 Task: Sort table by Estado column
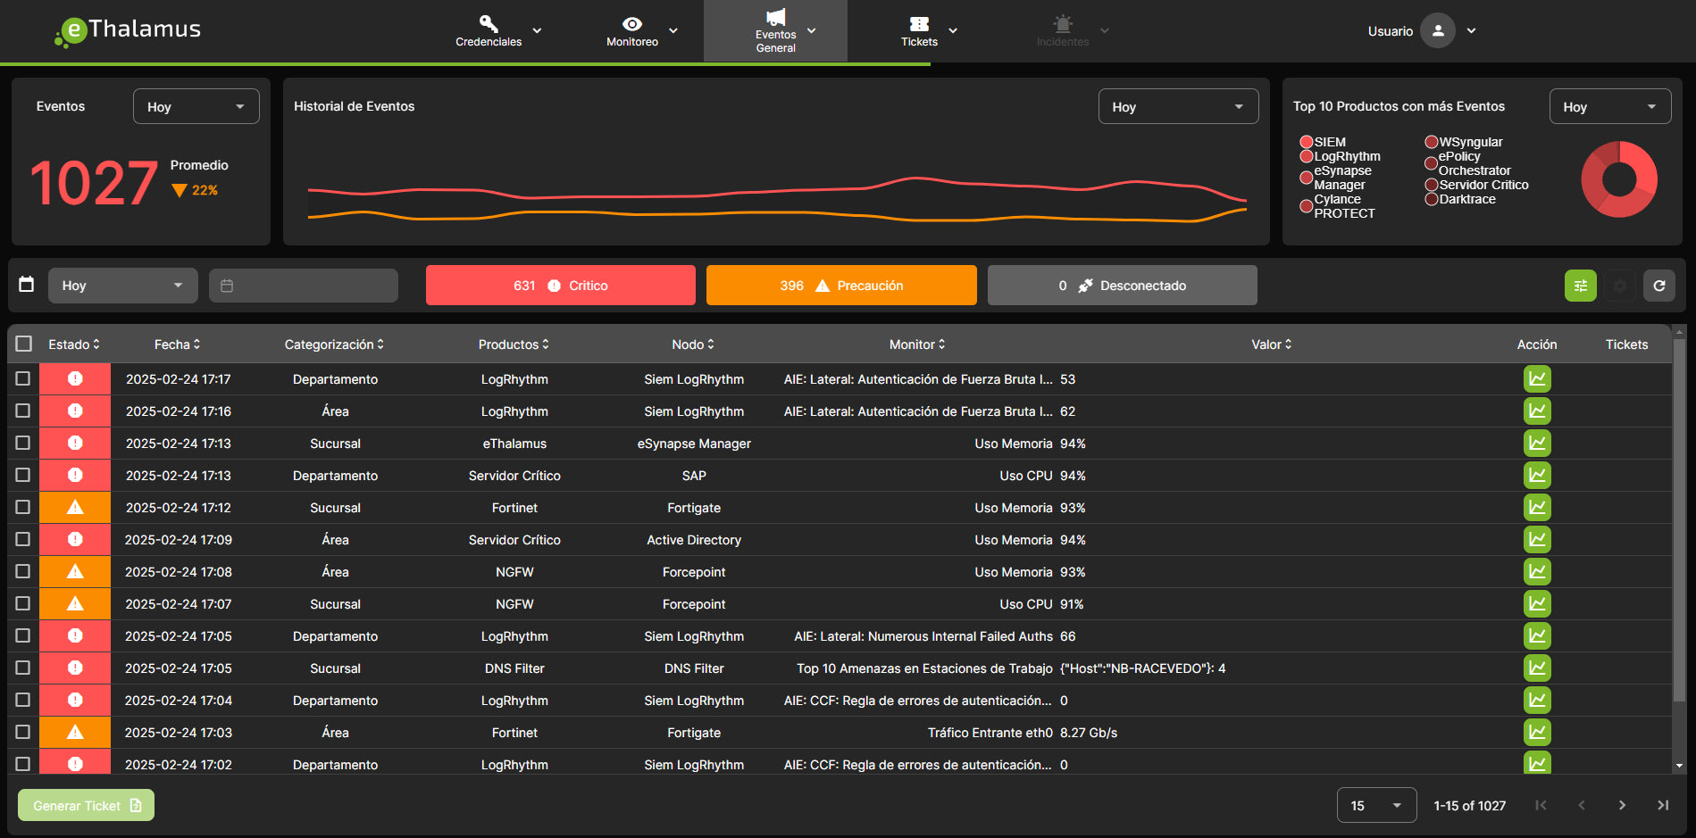point(74,344)
